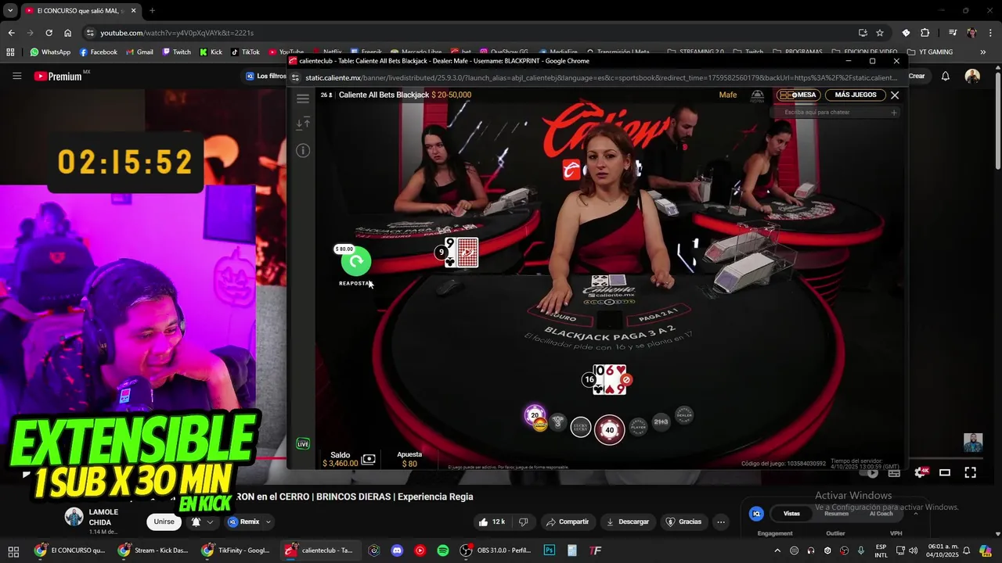This screenshot has height=563, width=1002.
Task: Show more bookmarks chevron
Action: tap(982, 52)
